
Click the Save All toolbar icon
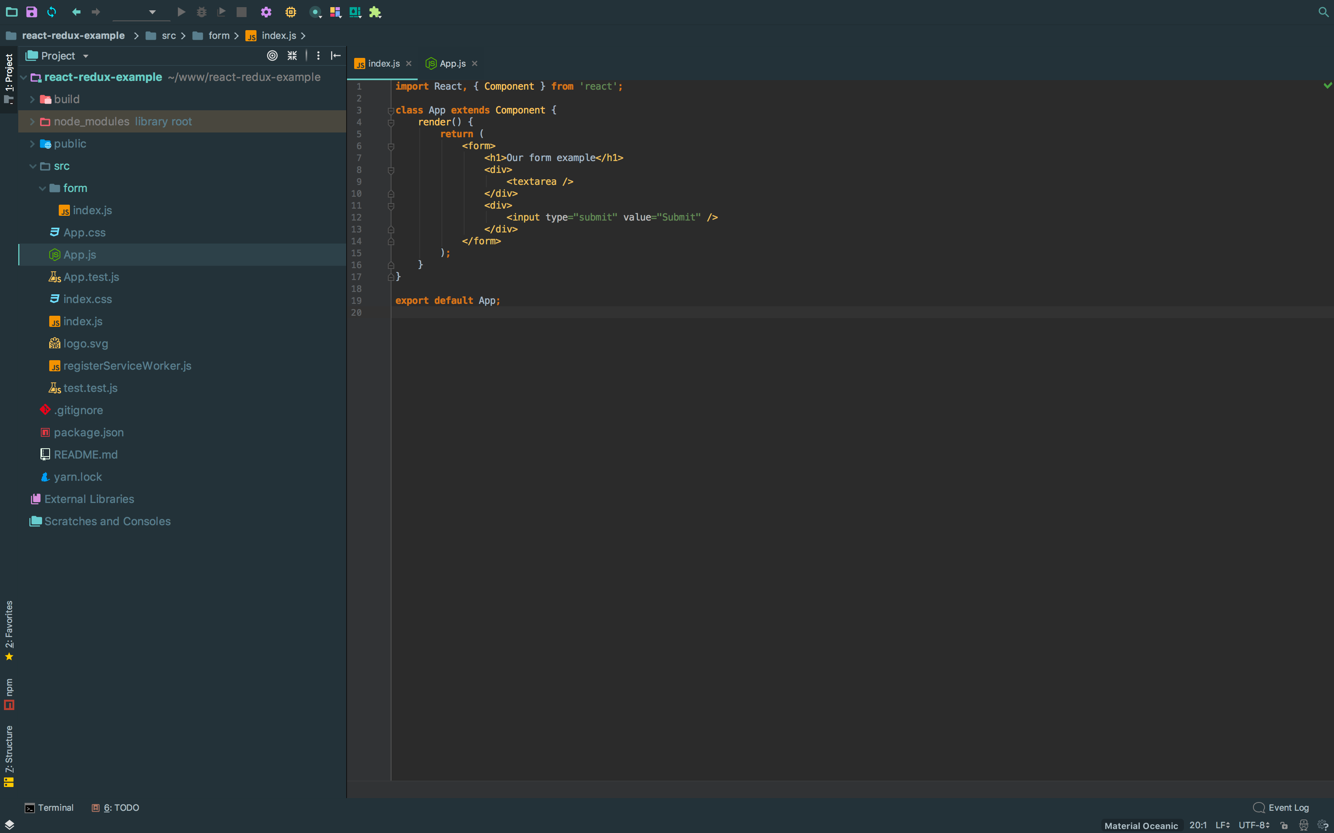[31, 12]
